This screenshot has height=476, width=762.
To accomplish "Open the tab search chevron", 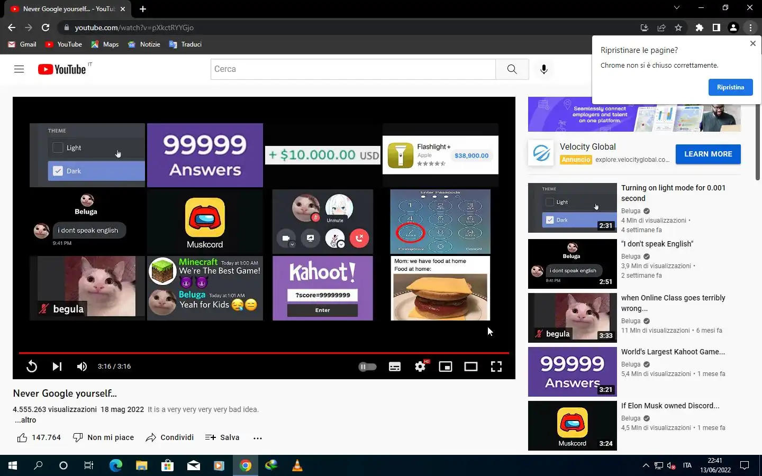I will coord(677,7).
